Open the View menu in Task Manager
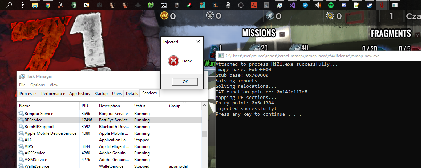The image size is (421, 168). coord(54,85)
